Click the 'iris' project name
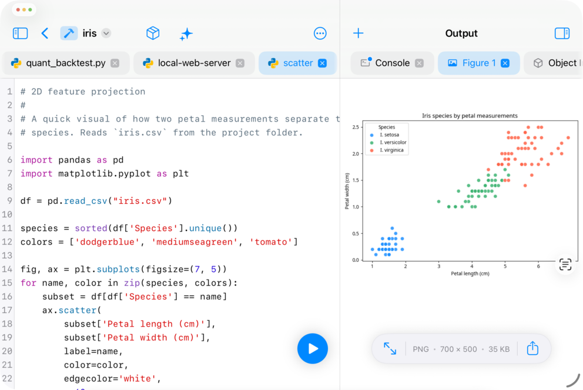This screenshot has height=390, width=583. [x=89, y=33]
